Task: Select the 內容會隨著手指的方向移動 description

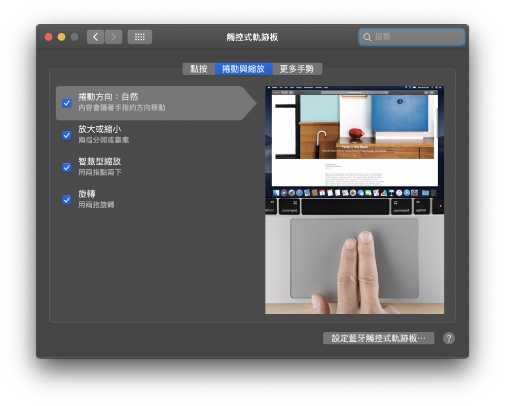Action: coord(122,108)
